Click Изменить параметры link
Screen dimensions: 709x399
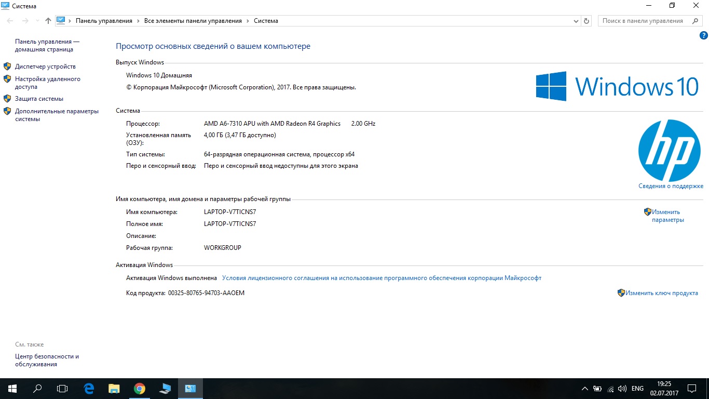pyautogui.click(x=668, y=216)
